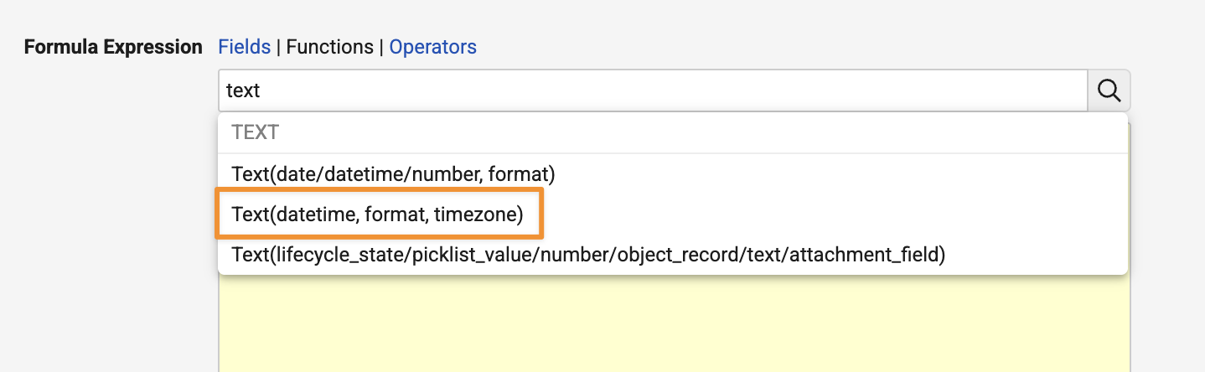Run the search using the magnifier button
1205x372 pixels.
[x=1109, y=90]
